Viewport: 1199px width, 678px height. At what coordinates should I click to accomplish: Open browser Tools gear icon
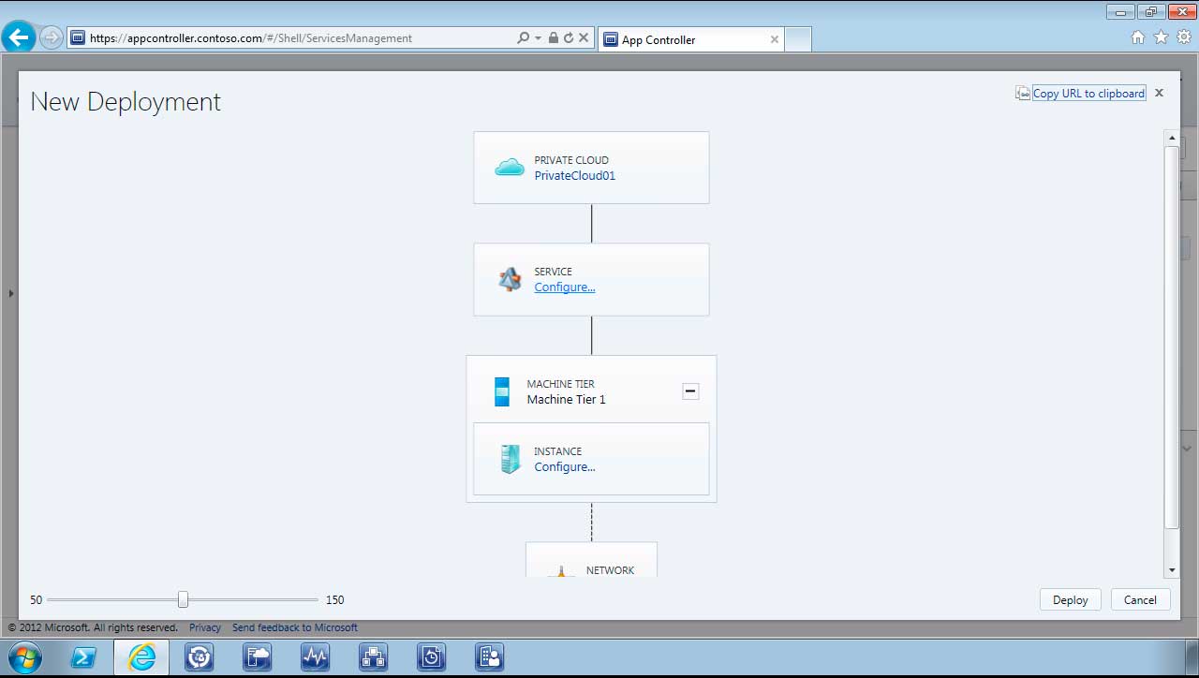(x=1184, y=37)
